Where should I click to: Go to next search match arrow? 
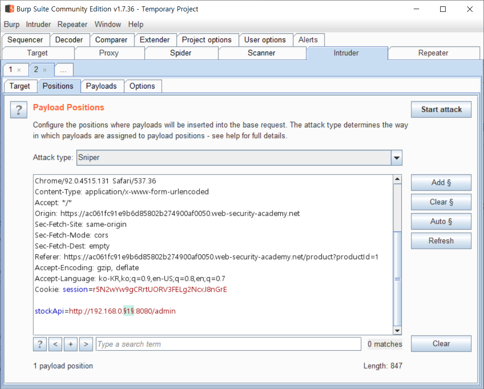coord(86,344)
